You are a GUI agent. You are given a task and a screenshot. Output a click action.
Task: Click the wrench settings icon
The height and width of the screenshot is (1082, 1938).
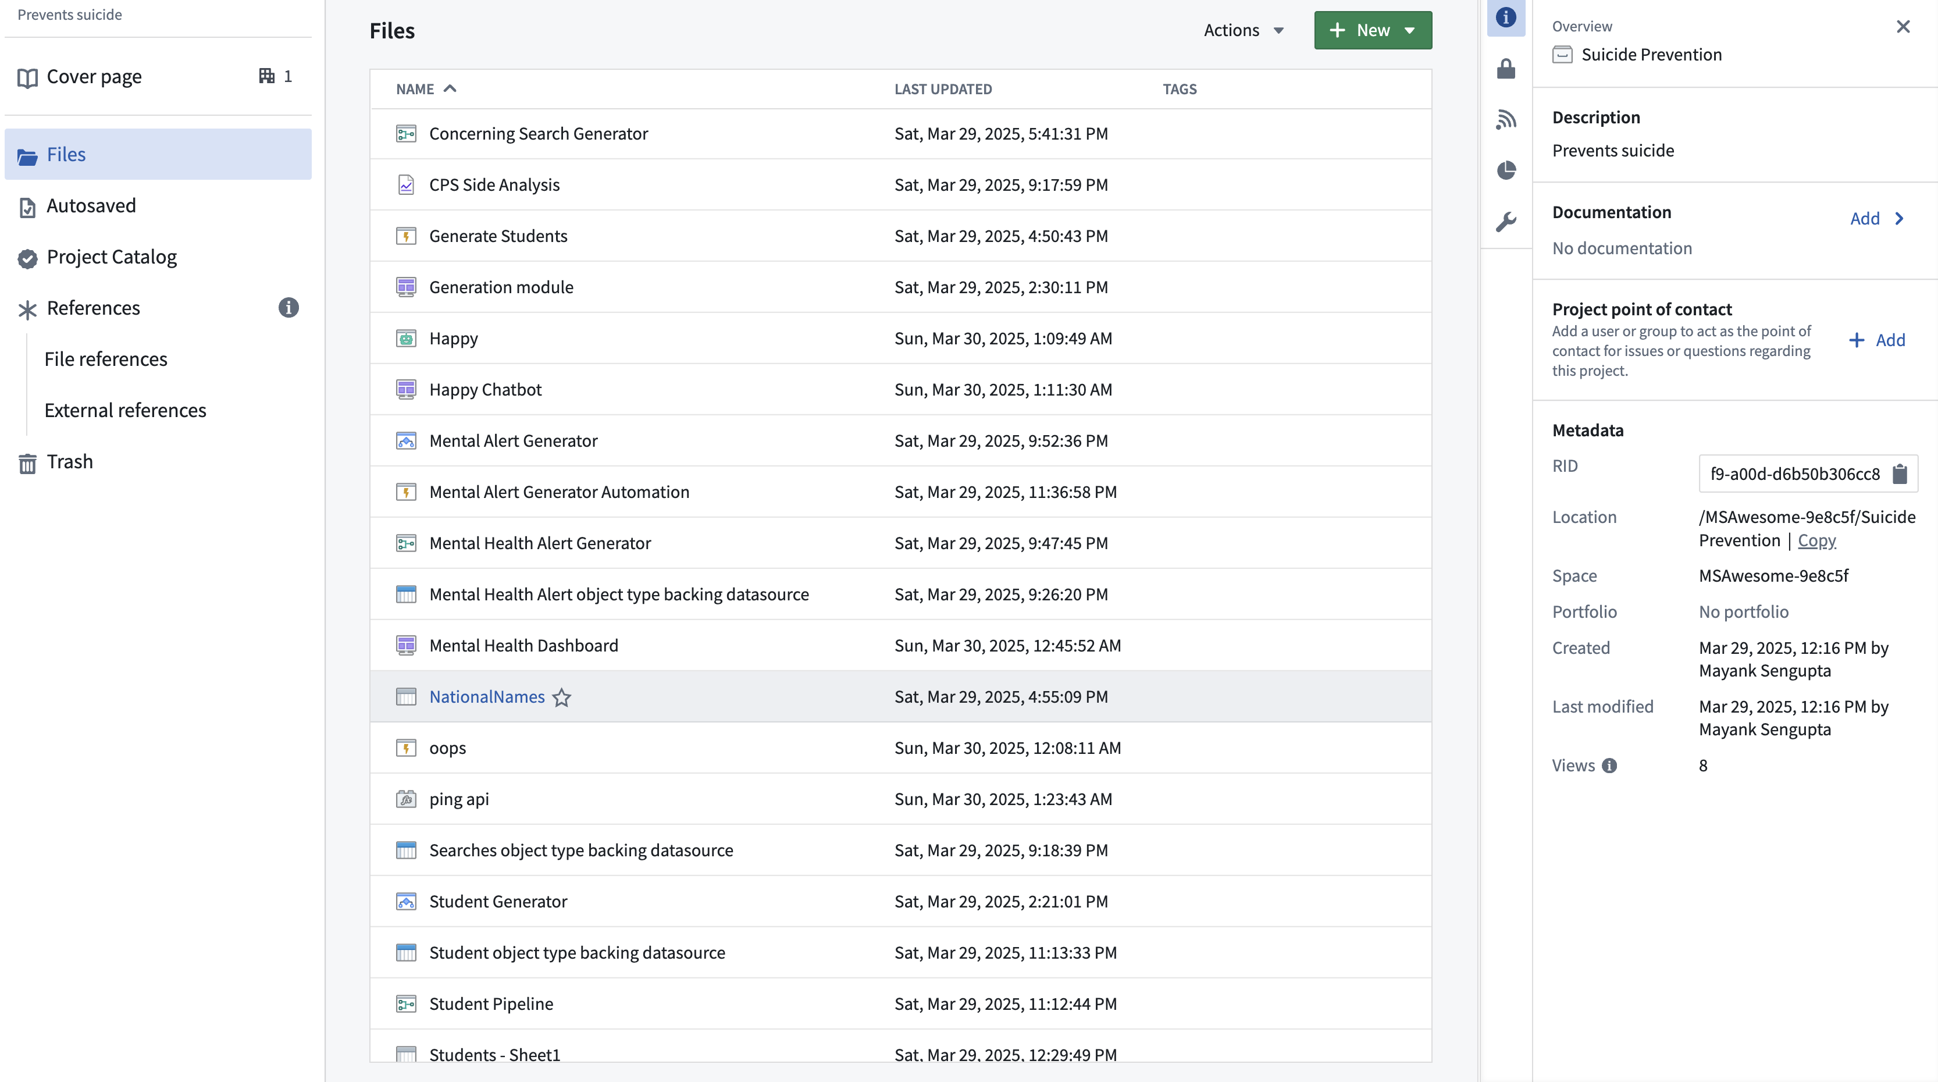[x=1505, y=222]
